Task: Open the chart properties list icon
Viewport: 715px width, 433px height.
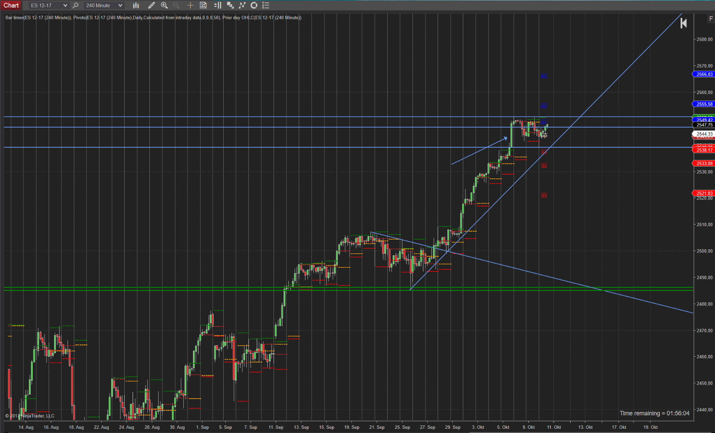Action: pyautogui.click(x=266, y=5)
